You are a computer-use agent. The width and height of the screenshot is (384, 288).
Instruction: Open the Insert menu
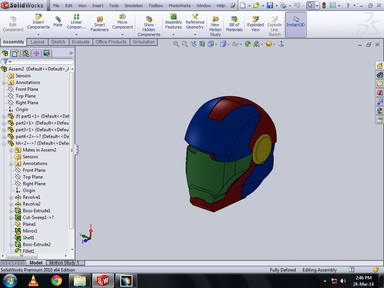coord(98,6)
